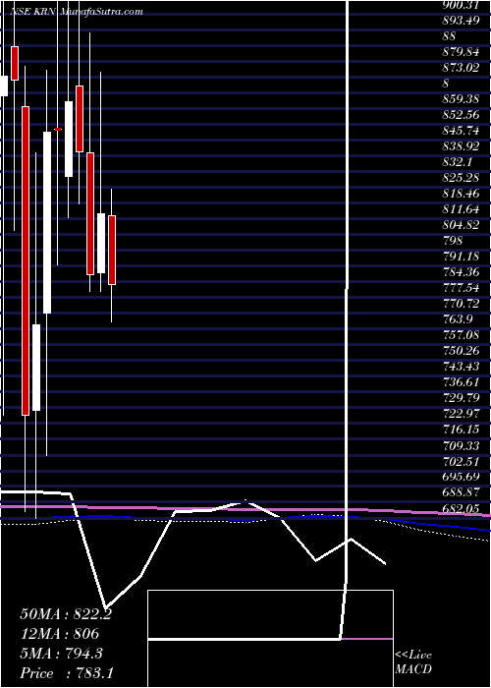This screenshot has width=491, height=688.
Task: Choose the 722.97 axis value
Action: click(x=462, y=414)
